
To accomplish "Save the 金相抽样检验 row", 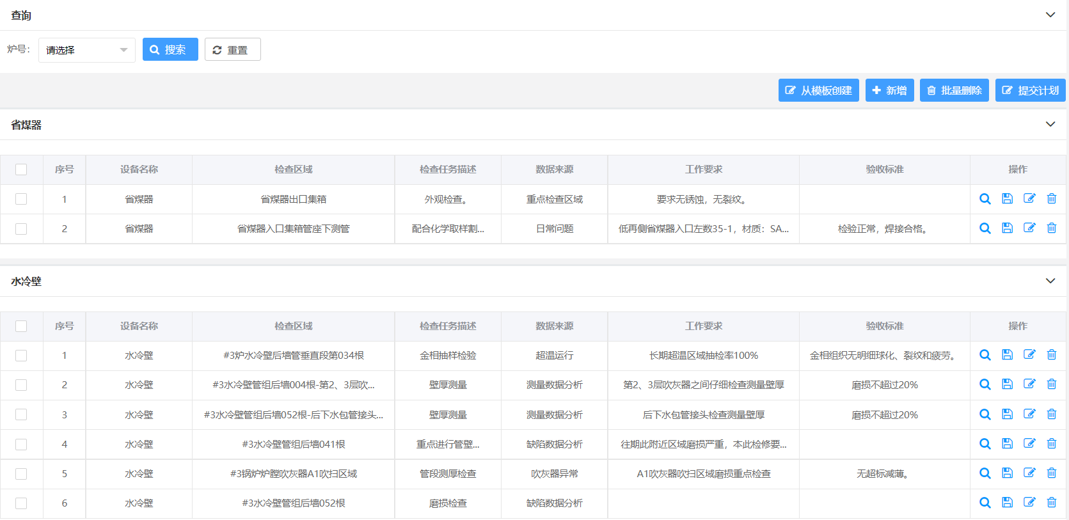I will [1007, 355].
